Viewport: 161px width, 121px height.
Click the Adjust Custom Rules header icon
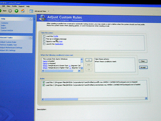[42, 18]
